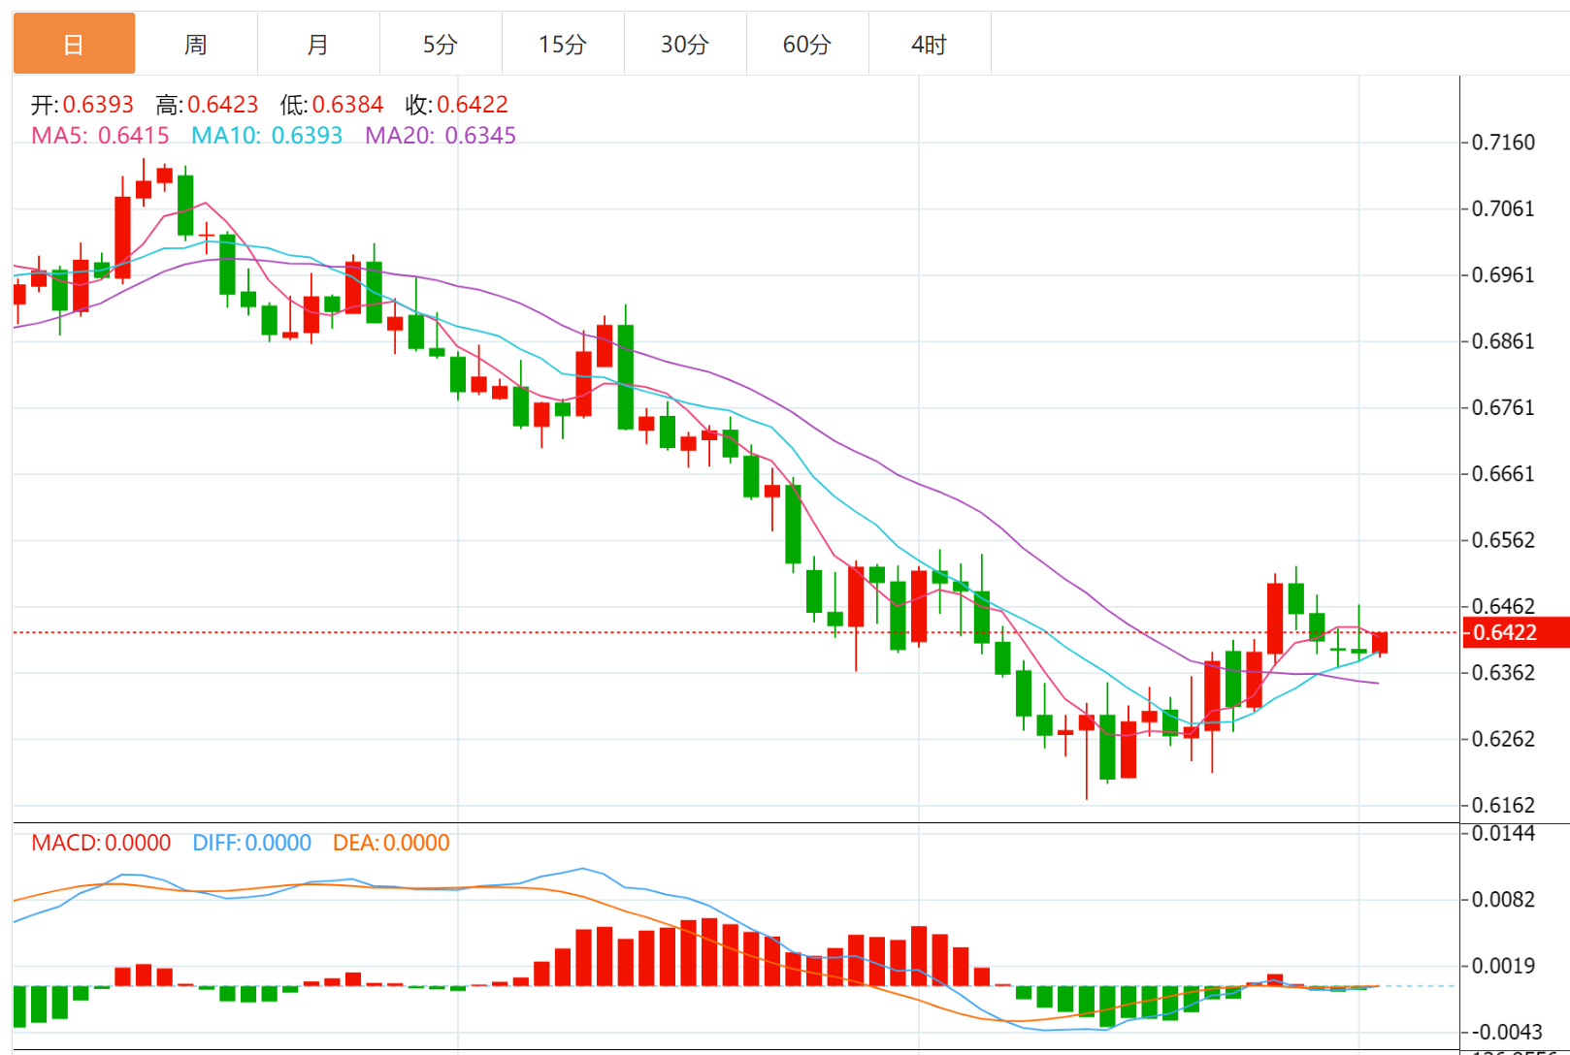Click the MA10: 0.6393 label

pyautogui.click(x=267, y=136)
